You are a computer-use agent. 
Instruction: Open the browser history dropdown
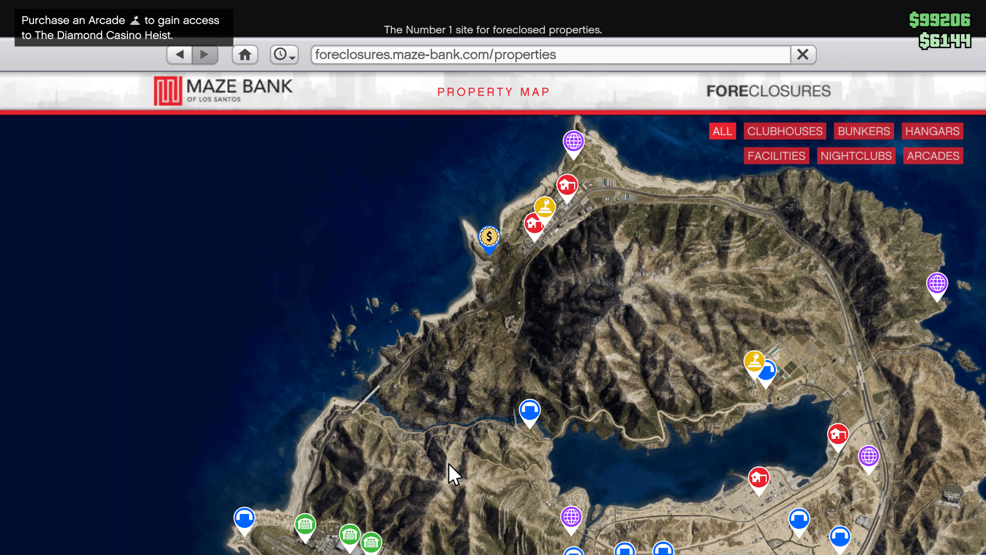click(x=285, y=54)
